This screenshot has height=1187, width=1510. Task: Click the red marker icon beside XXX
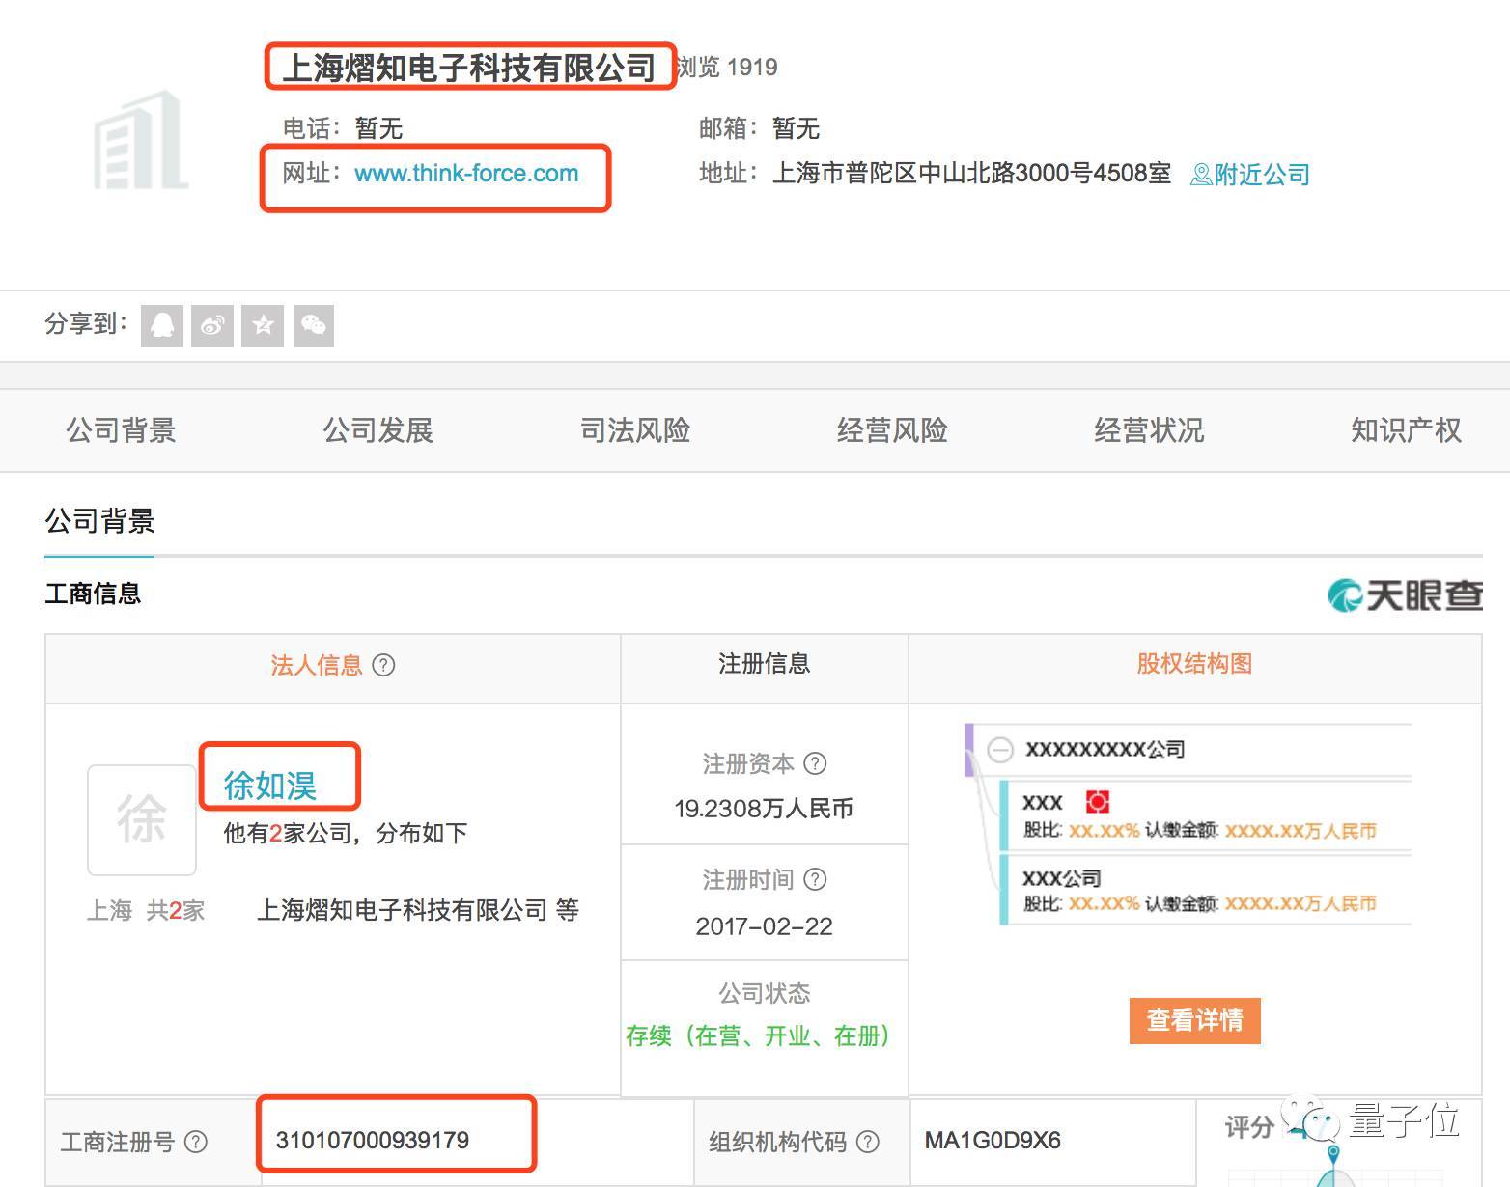pos(1097,801)
